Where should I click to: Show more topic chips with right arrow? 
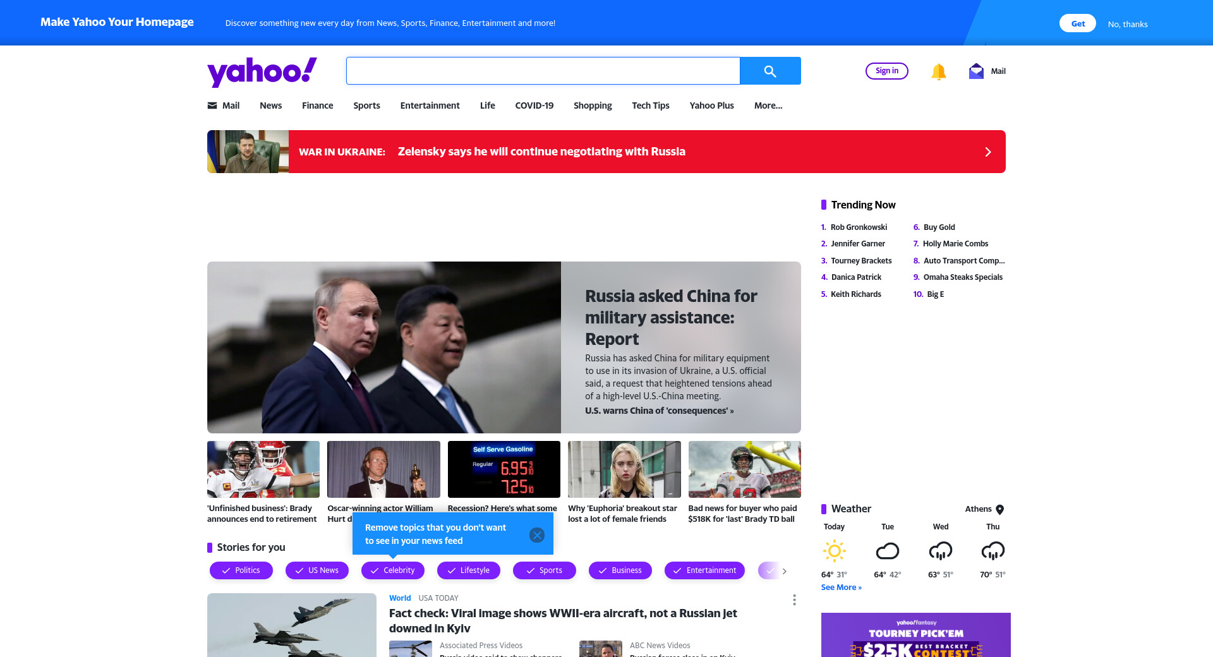[785, 571]
